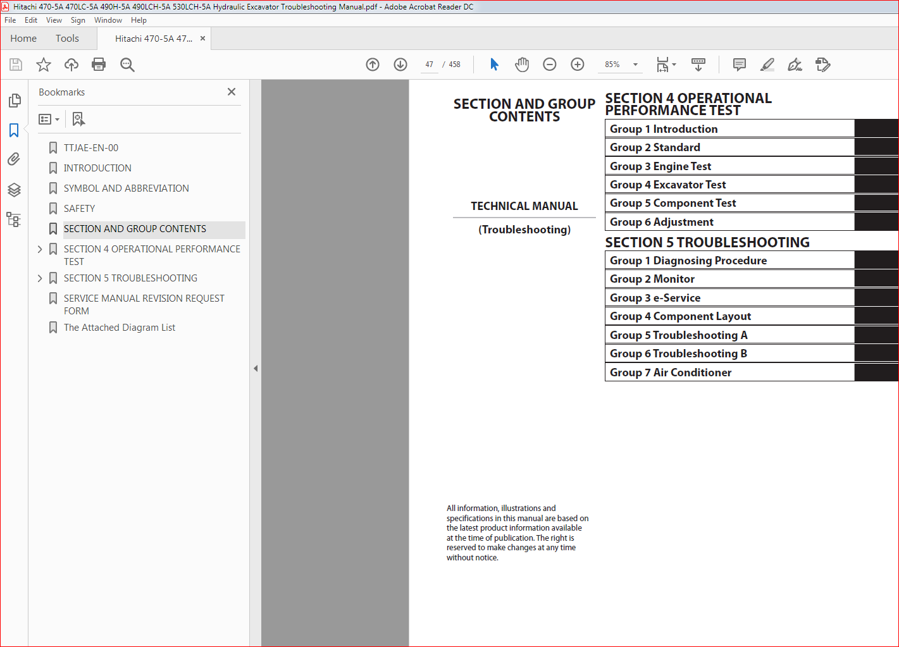This screenshot has width=899, height=647.
Task: Click Group 6 Adjustment entry
Action: click(662, 222)
